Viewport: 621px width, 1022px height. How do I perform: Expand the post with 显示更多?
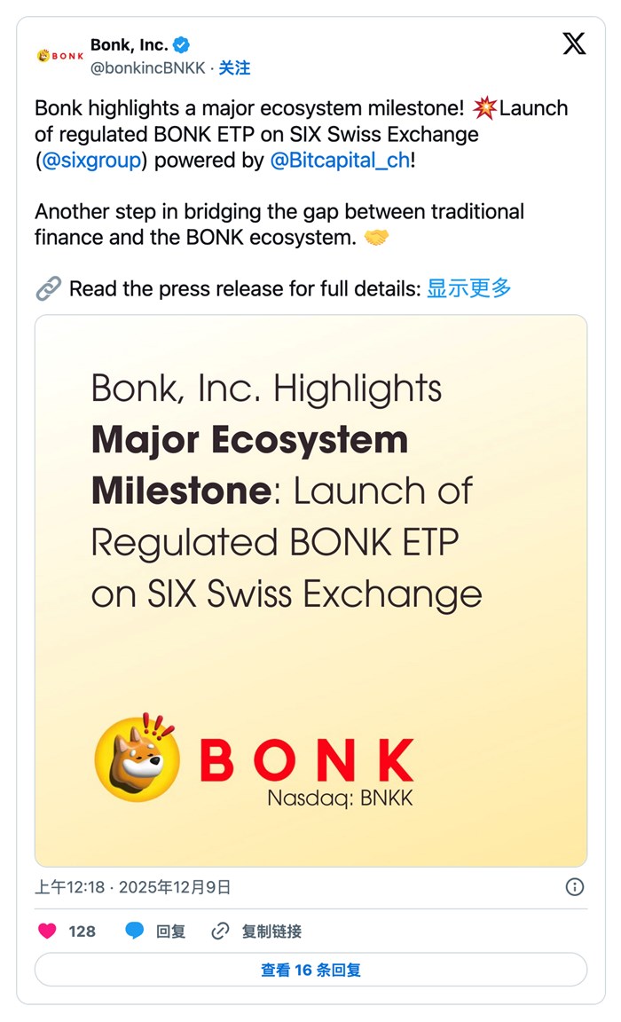click(469, 287)
